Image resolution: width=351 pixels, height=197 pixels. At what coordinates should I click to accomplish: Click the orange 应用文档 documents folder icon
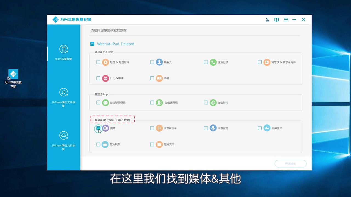160,144
